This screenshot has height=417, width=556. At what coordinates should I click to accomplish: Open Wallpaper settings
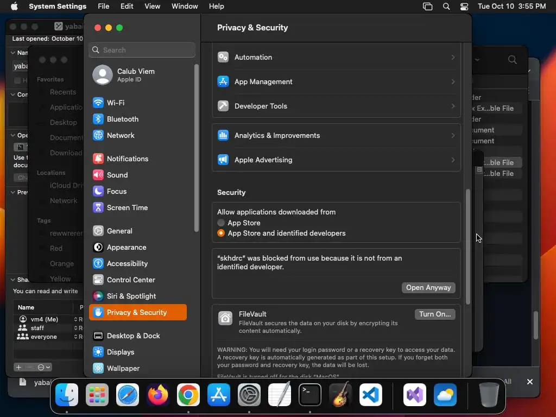pos(138,369)
